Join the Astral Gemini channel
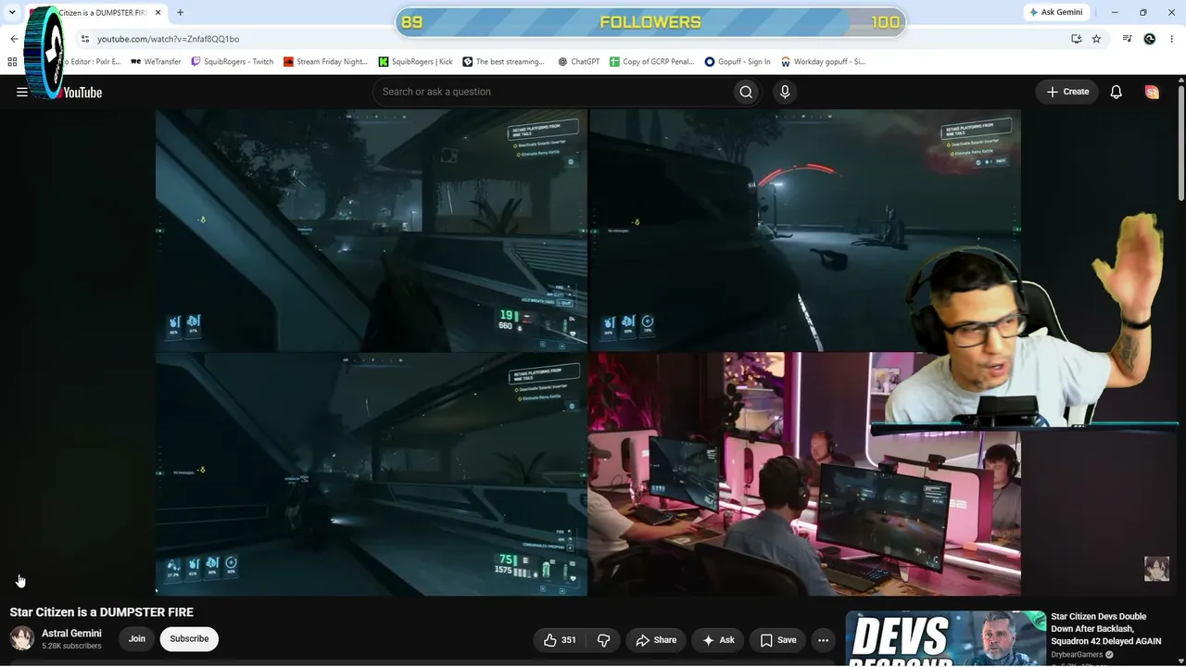 [137, 639]
